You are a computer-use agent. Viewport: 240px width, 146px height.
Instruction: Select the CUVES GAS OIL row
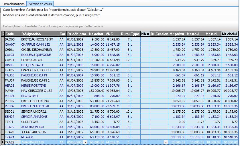pyautogui.click(x=121, y=60)
